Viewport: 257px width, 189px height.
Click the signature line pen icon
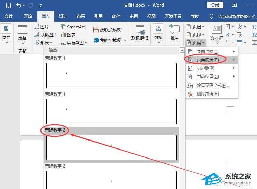click(239, 27)
